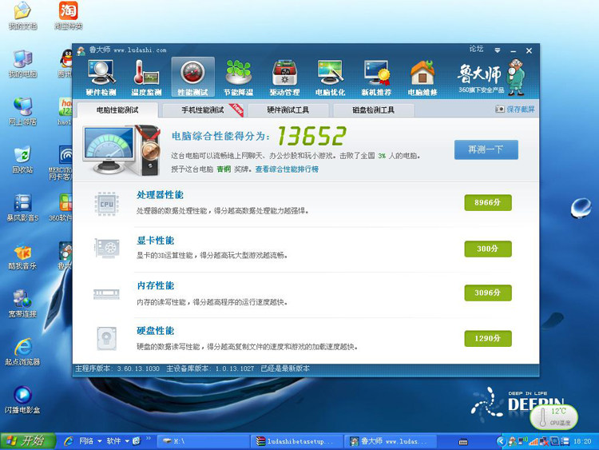599x450 pixels.
Task: Switch to the 硬件测试工具 tab
Action: click(288, 110)
